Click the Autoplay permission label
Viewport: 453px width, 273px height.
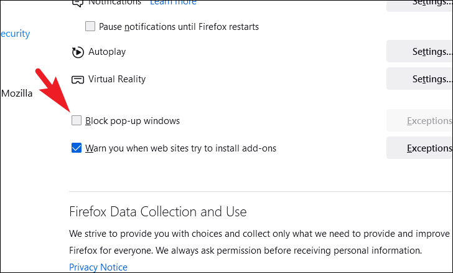[x=107, y=52]
